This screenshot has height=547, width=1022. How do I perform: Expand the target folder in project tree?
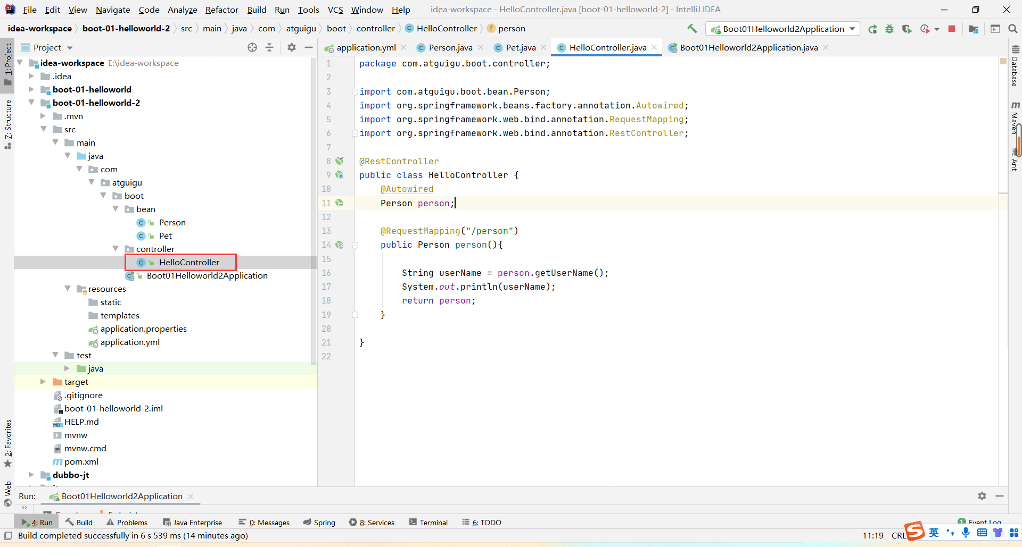coord(43,382)
